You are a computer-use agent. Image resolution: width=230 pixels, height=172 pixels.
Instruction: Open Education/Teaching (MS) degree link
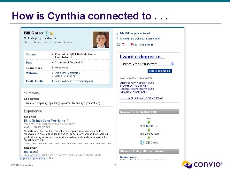coord(134,92)
